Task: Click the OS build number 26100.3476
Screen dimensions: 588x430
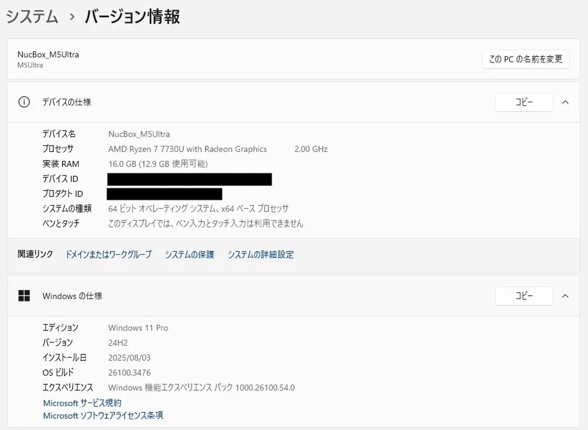Action: point(129,373)
